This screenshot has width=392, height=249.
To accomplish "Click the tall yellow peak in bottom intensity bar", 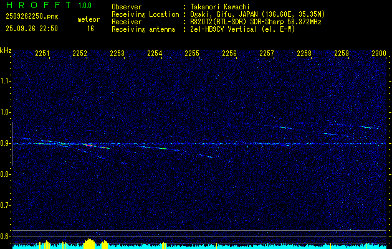I will pyautogui.click(x=89, y=243).
